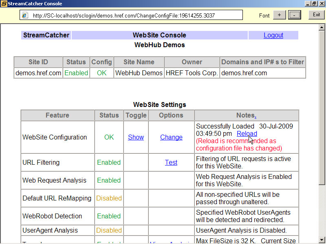Click the 'Enabled' status in site table
Screen dimensions: 326x244
[76, 73]
